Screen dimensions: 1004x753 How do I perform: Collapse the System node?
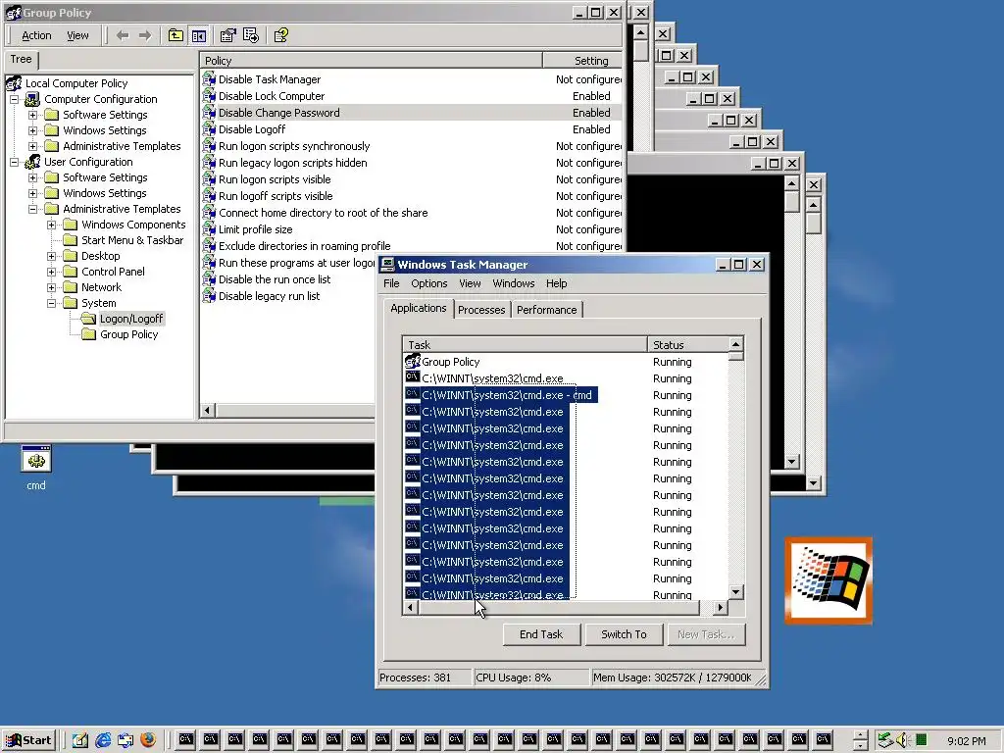click(51, 303)
